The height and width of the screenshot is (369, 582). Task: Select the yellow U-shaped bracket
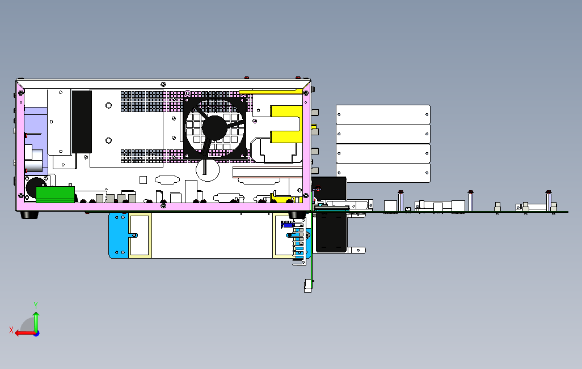(286, 124)
